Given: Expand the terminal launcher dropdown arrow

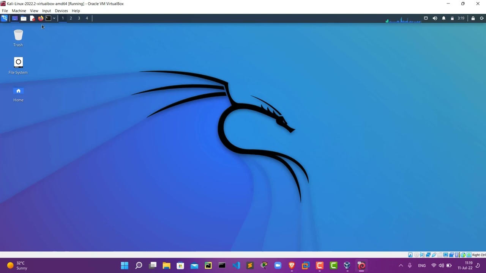Looking at the screenshot, I should tap(54, 18).
